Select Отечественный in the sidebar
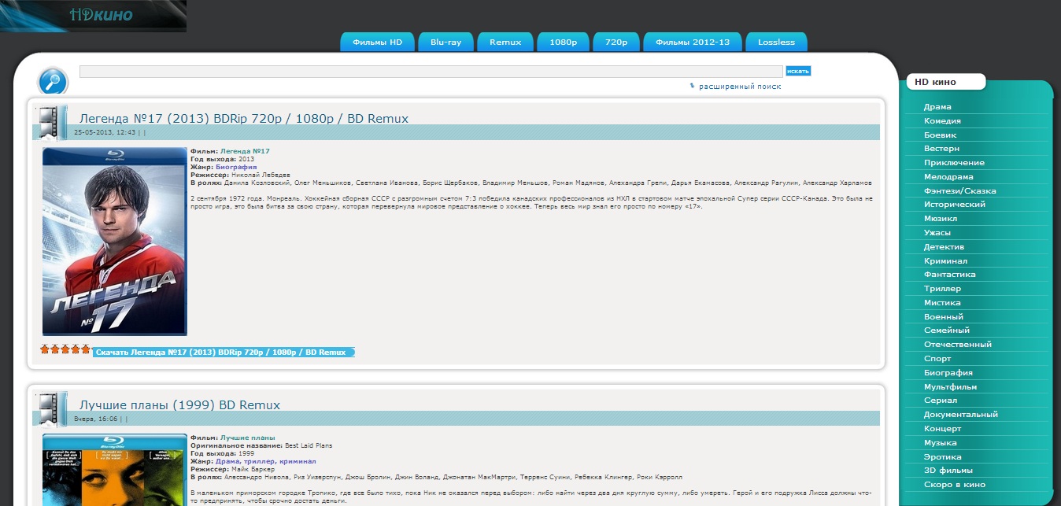This screenshot has width=1061, height=506. (958, 345)
